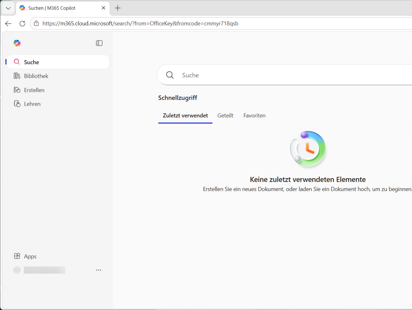
Task: Close the Suchen M365 Copilot tab
Action: pyautogui.click(x=103, y=8)
